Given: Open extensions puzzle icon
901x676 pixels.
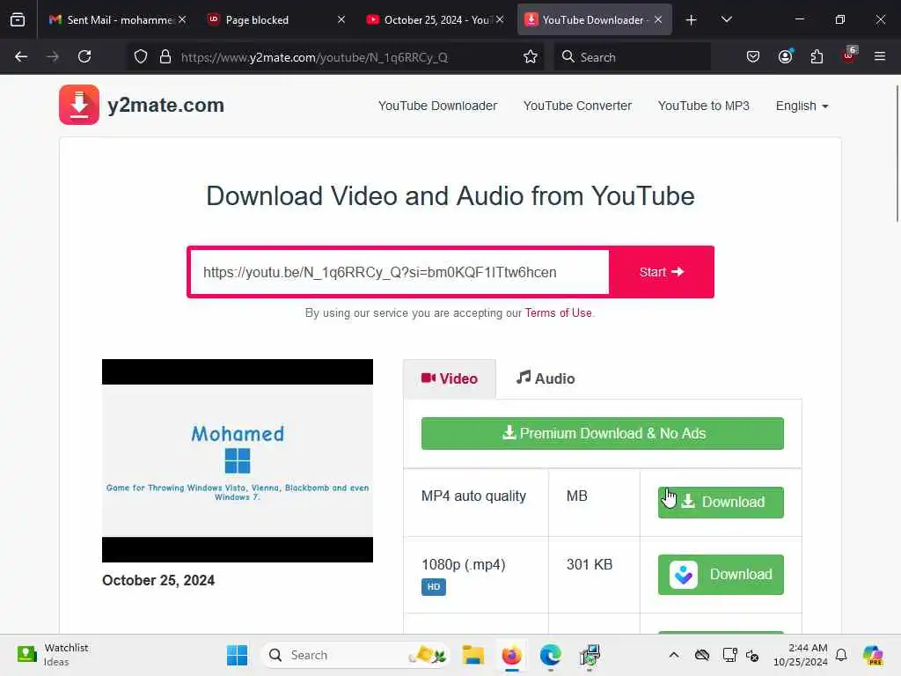Looking at the screenshot, I should 817,56.
